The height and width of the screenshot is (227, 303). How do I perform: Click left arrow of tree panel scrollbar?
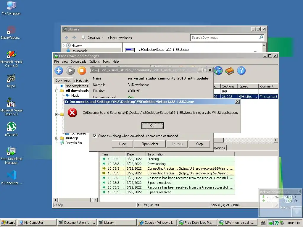point(56,200)
